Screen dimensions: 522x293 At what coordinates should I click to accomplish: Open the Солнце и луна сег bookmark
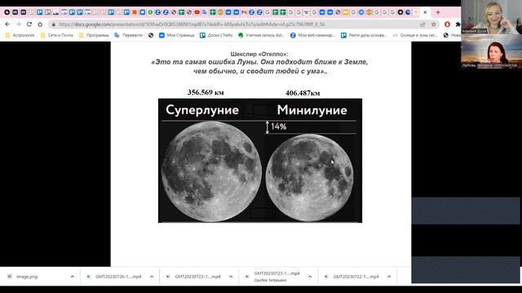coord(415,35)
